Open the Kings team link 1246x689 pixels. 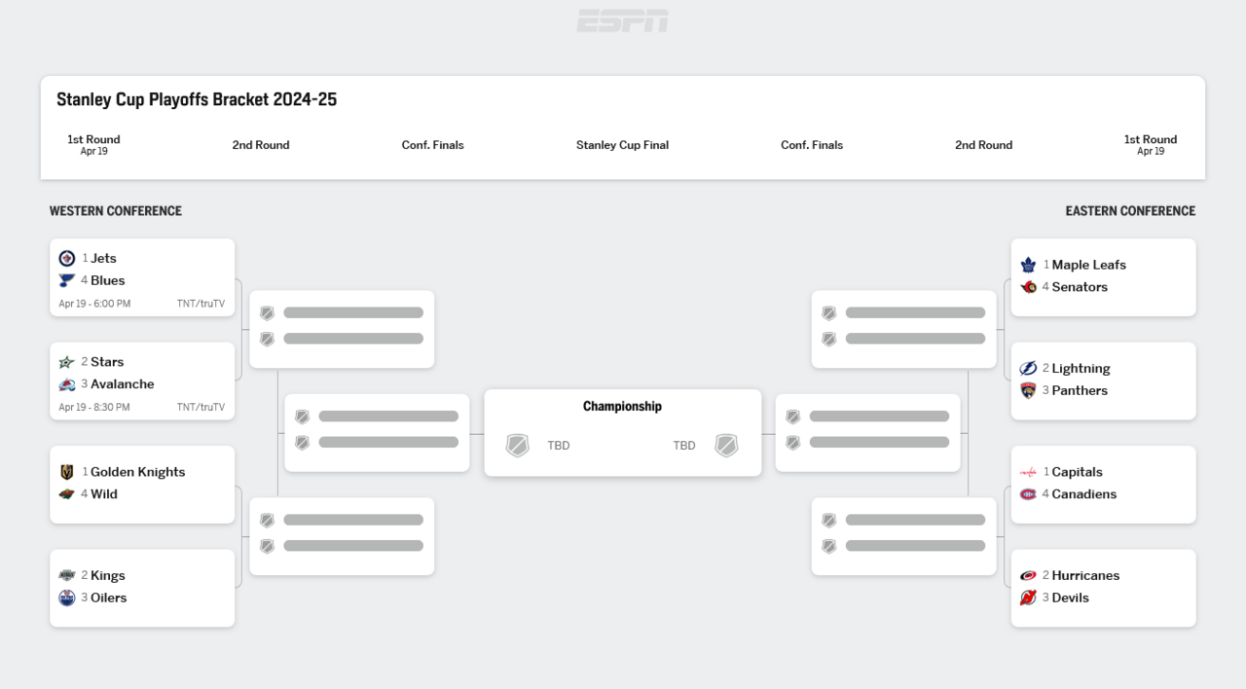[x=107, y=576]
